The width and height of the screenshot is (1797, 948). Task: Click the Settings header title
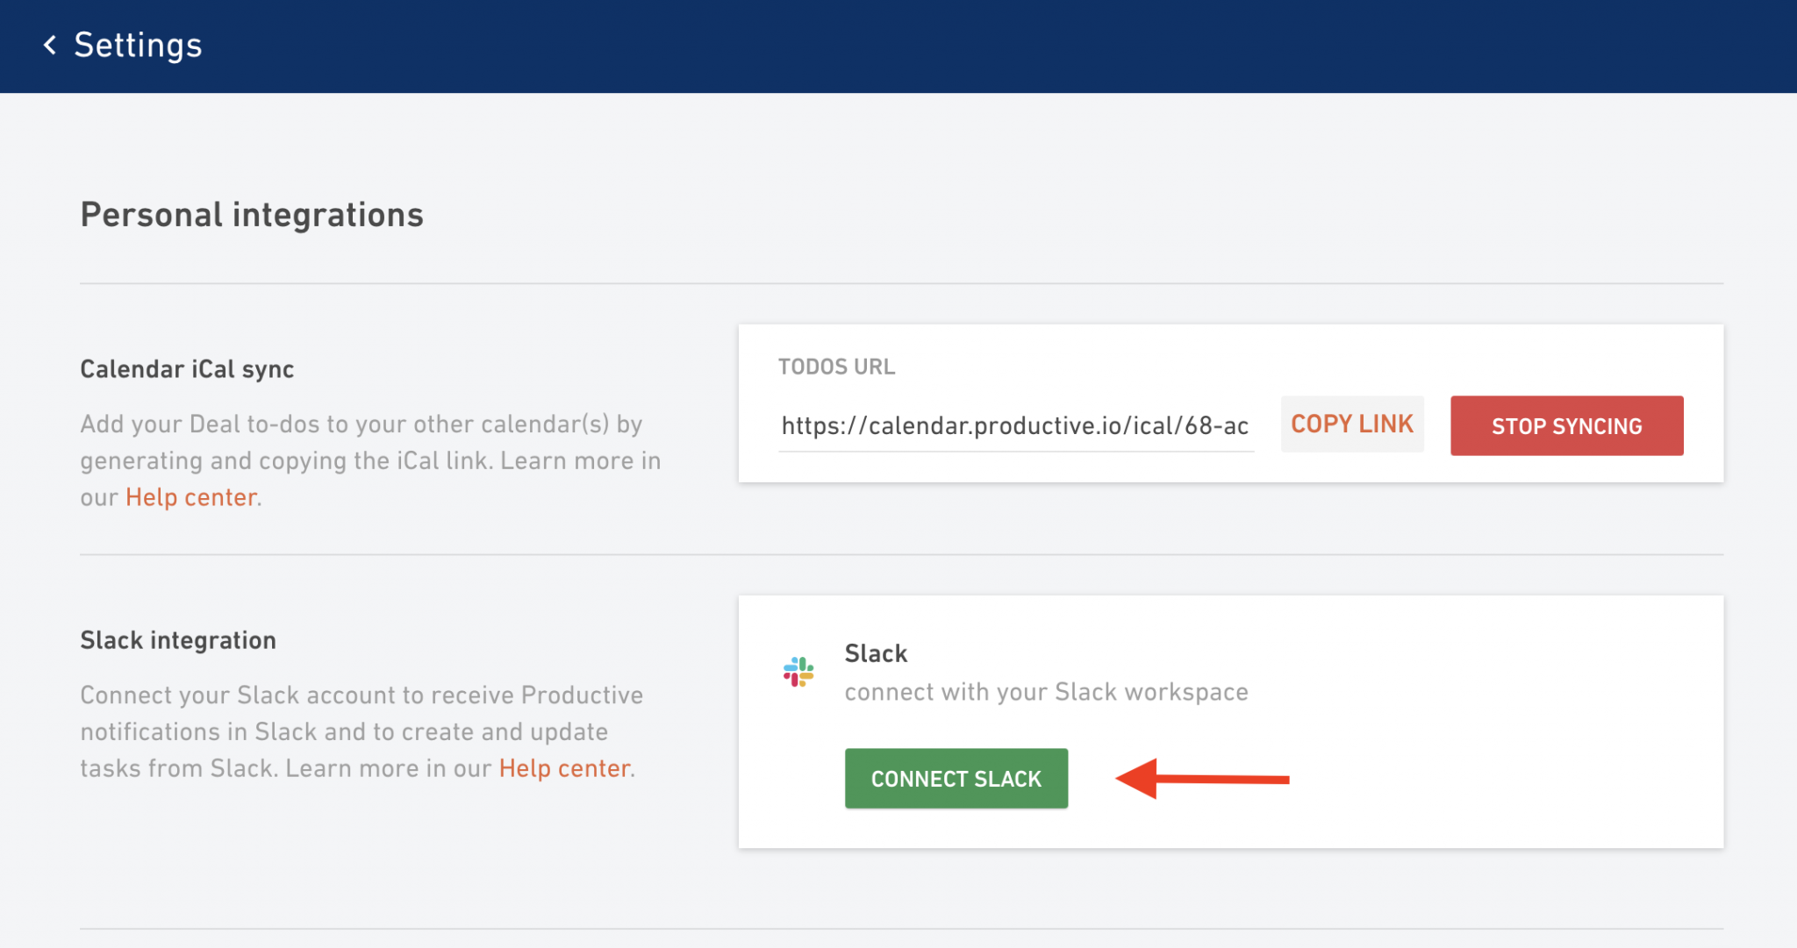[x=138, y=45]
